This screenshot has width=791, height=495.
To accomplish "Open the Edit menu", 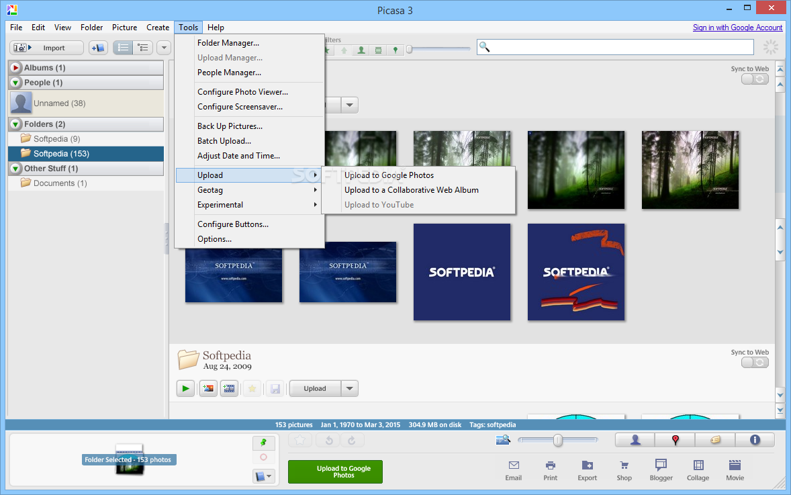I will click(x=38, y=28).
